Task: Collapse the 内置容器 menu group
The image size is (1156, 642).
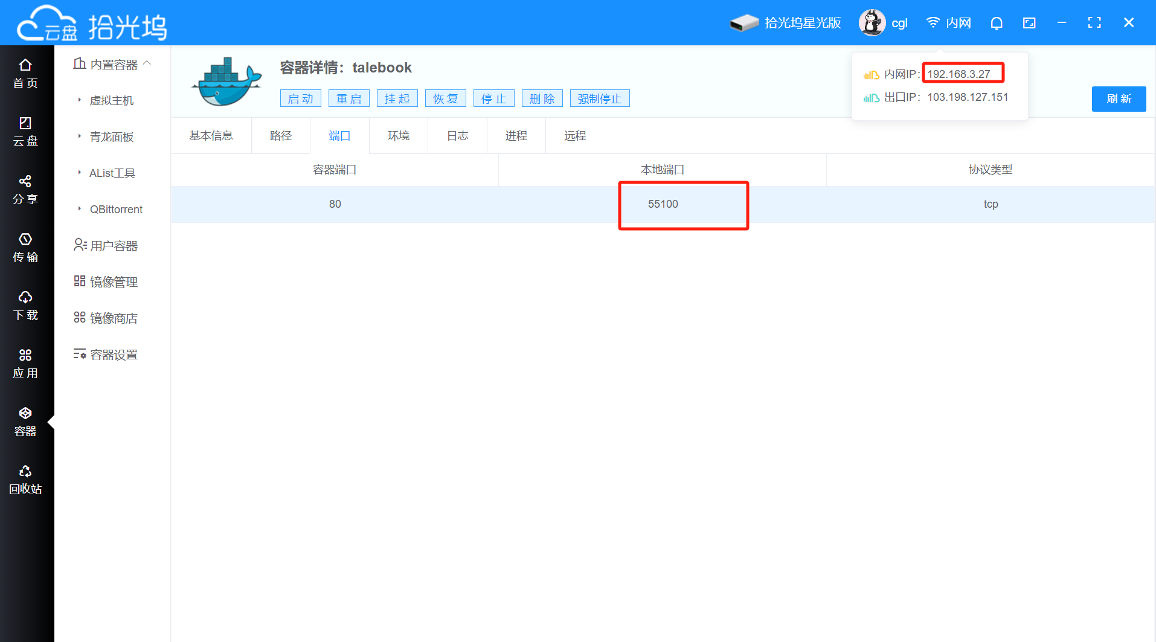Action: coord(113,64)
